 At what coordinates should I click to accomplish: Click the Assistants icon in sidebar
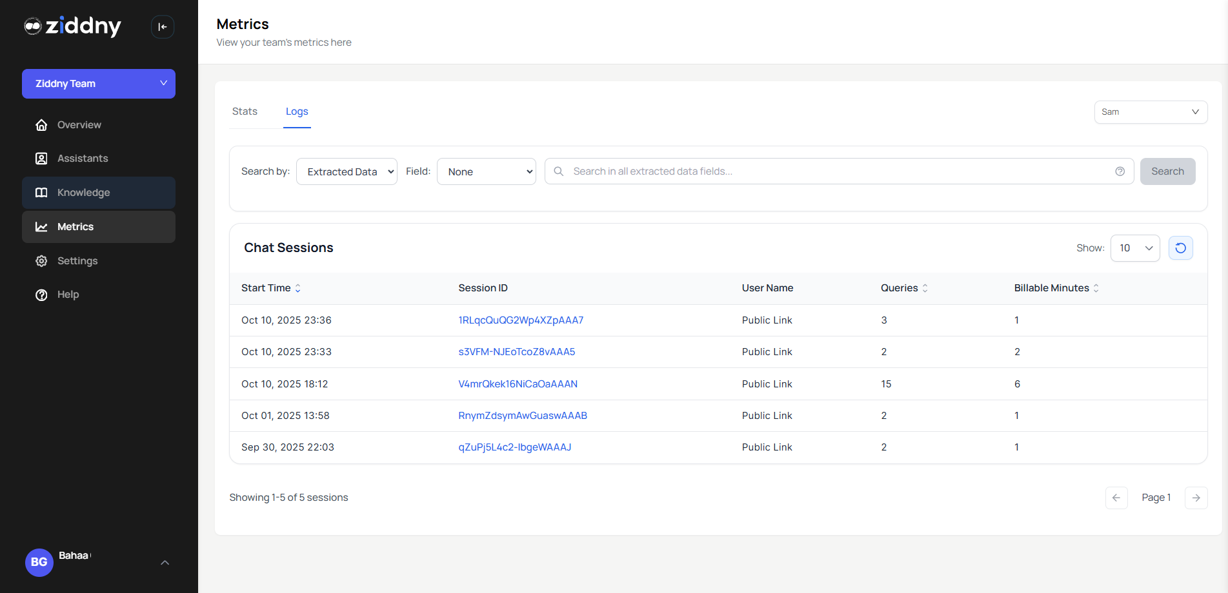[41, 158]
